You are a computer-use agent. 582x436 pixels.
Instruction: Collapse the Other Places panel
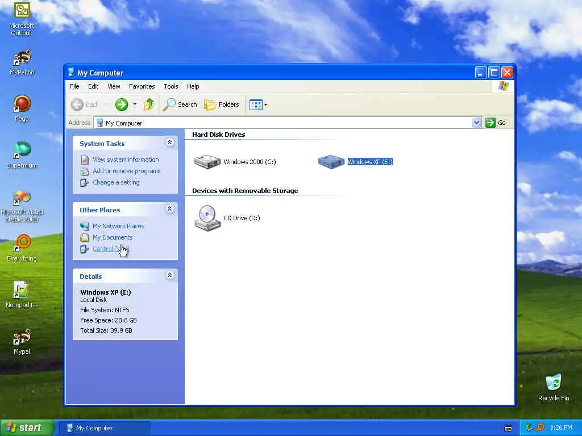tap(169, 209)
